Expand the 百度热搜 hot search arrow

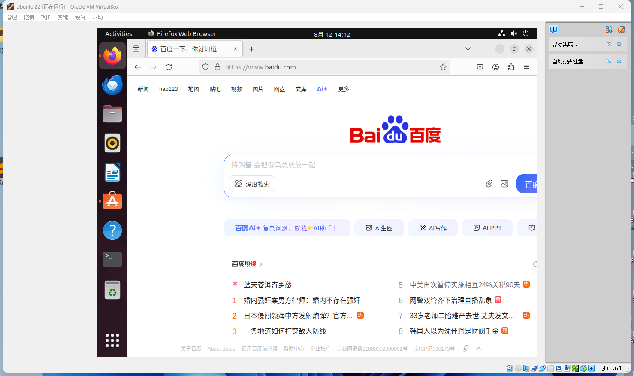pos(261,264)
